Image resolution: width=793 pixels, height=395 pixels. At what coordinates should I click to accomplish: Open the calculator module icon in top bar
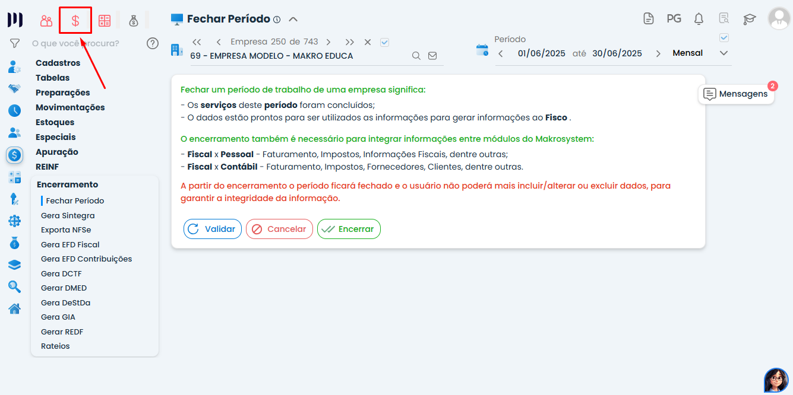[x=105, y=21]
